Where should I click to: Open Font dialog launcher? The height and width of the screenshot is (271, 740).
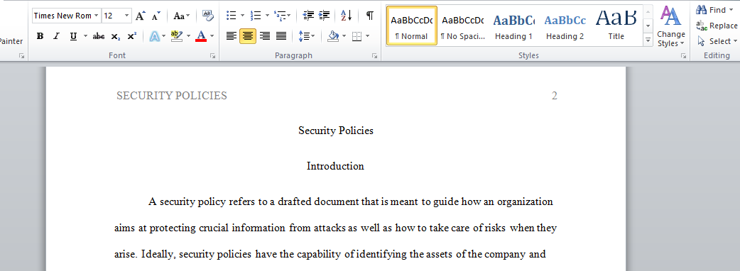tap(212, 55)
